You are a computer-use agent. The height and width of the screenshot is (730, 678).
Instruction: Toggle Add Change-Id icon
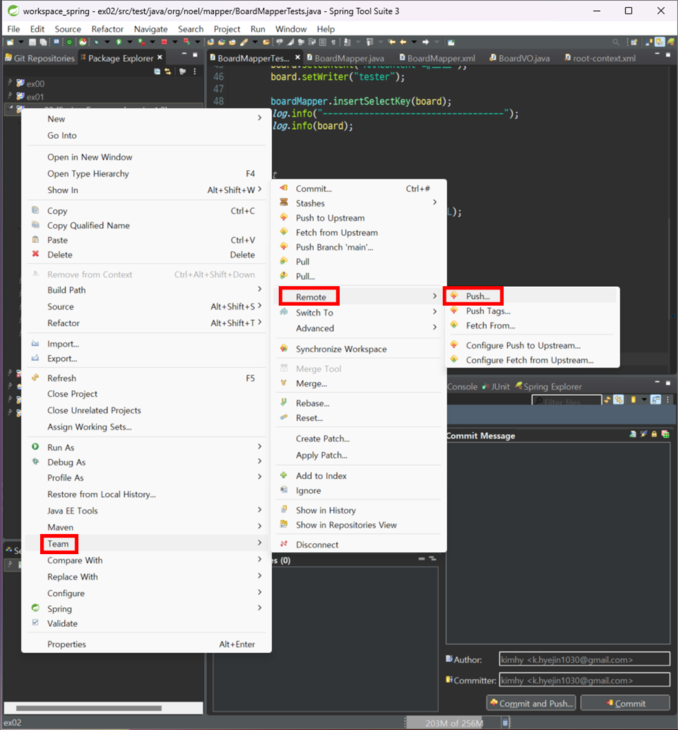pyautogui.click(x=666, y=434)
